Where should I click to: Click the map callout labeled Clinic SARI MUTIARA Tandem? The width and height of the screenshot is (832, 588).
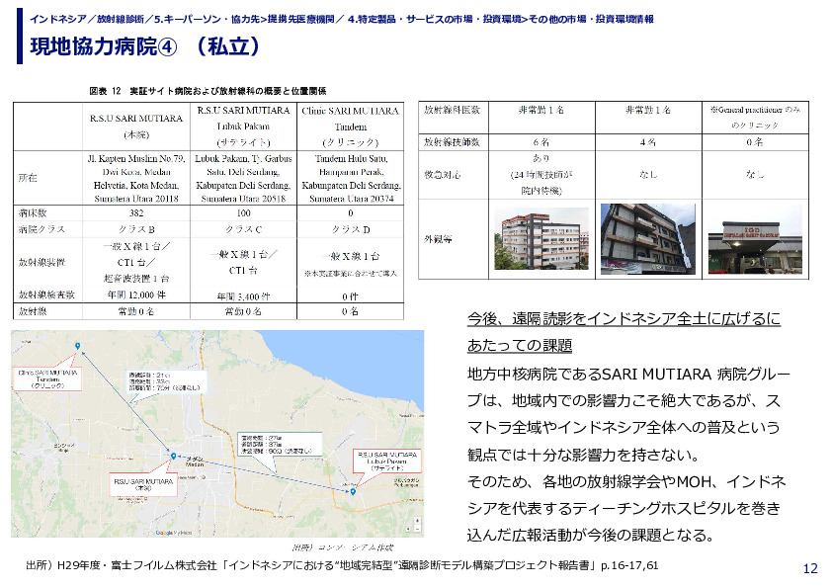tap(48, 378)
